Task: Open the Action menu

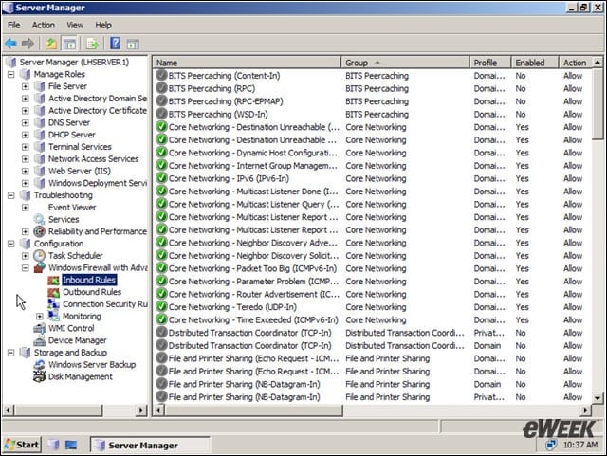Action: click(x=44, y=26)
